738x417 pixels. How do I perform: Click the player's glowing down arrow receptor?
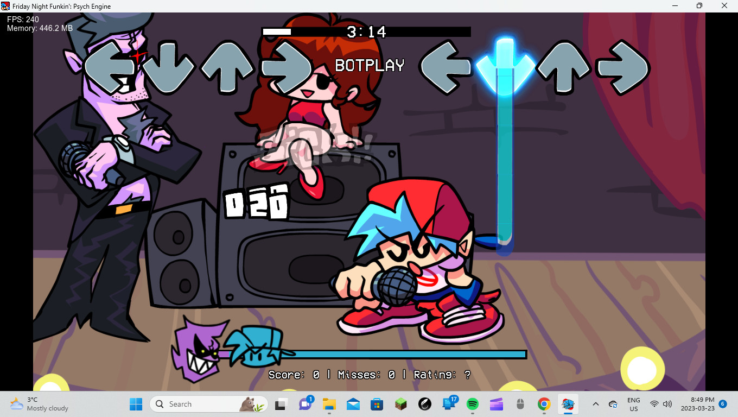[505, 67]
